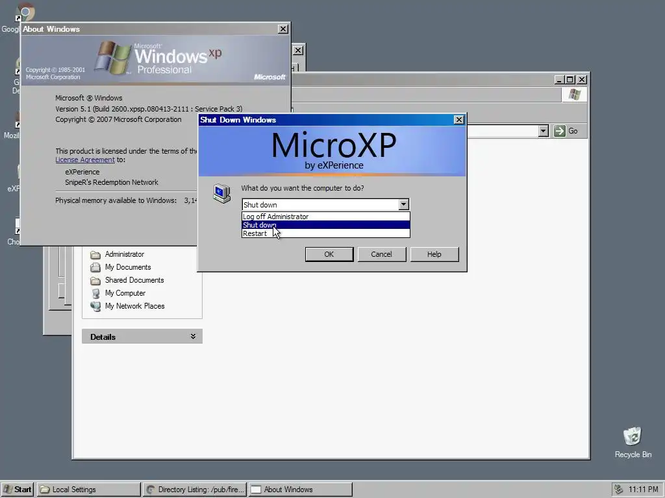
Task: Open Help in Shut Down Windows dialog
Action: 434,254
